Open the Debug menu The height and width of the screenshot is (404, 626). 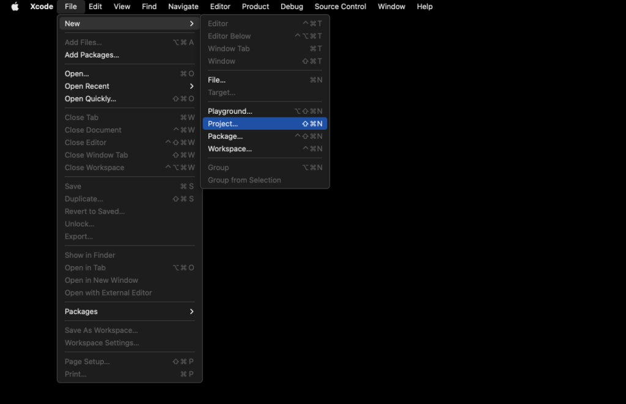pyautogui.click(x=292, y=6)
